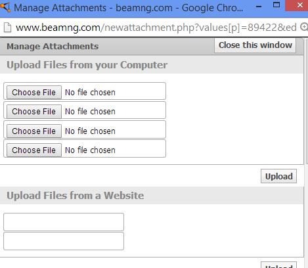
Task: Click first No file chosen label
Action: click(x=90, y=93)
